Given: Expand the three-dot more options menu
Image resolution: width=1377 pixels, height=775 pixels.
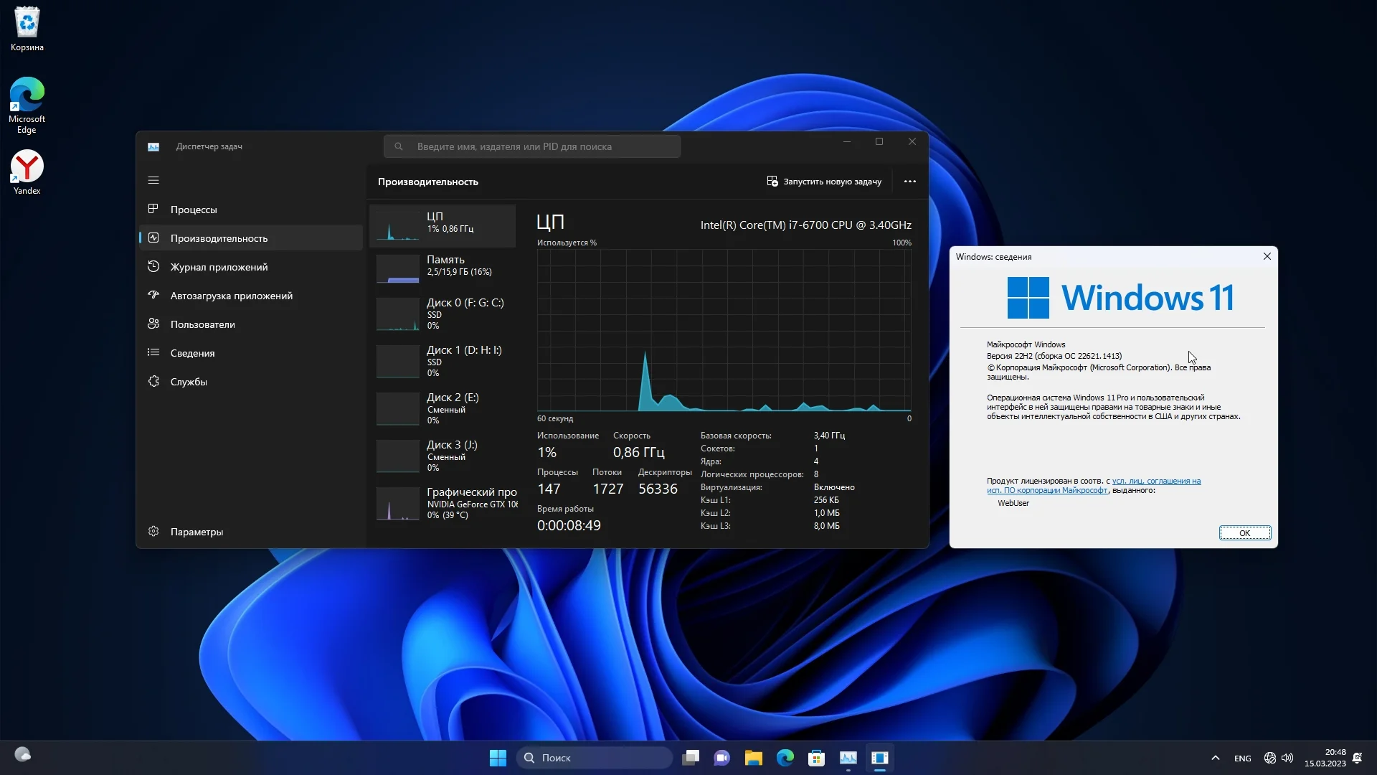Looking at the screenshot, I should click(909, 182).
